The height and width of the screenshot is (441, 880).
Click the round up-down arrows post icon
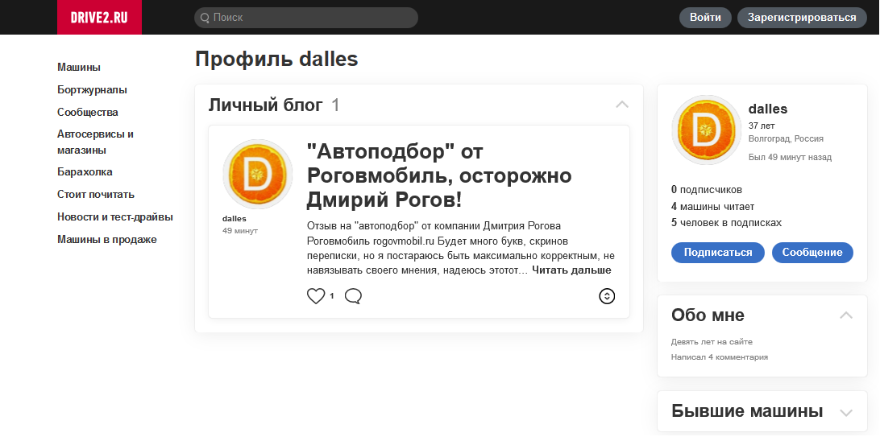607,296
